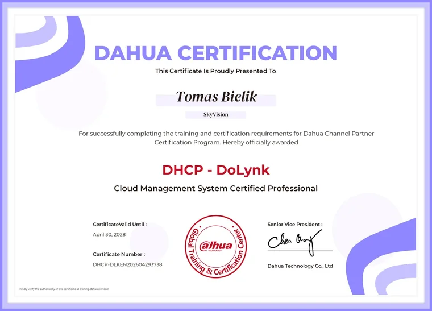This screenshot has width=432, height=311.
Task: Click the 'CertificateValid Until :' label
Action: point(119,224)
